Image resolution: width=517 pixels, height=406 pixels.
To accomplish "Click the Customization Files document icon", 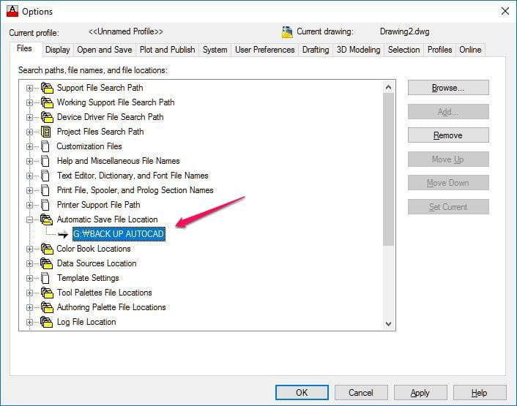I will [x=48, y=146].
